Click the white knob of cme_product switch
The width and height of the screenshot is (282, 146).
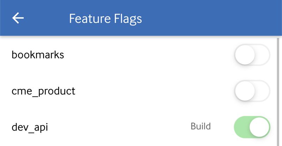click(x=245, y=91)
